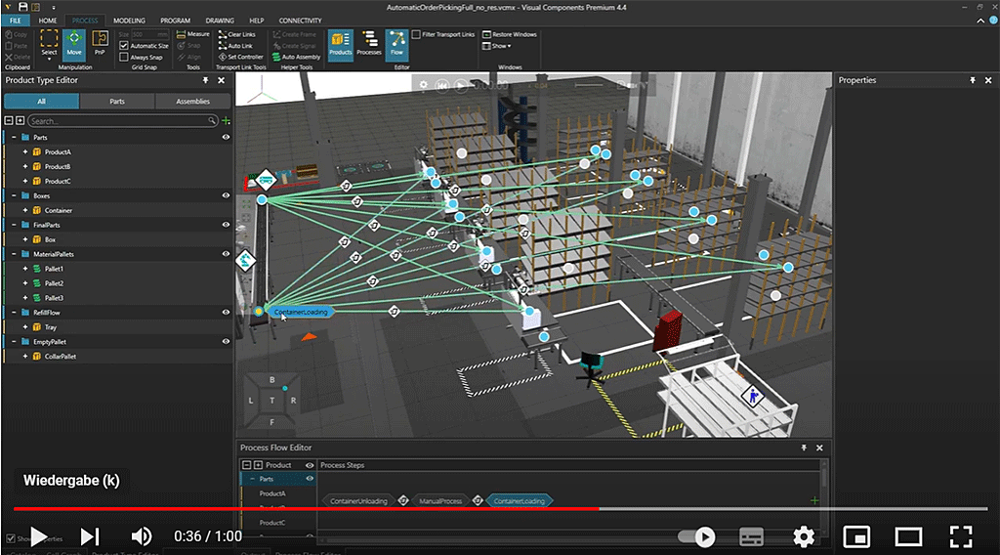Collapse the Boxes group in the tree

coord(14,195)
